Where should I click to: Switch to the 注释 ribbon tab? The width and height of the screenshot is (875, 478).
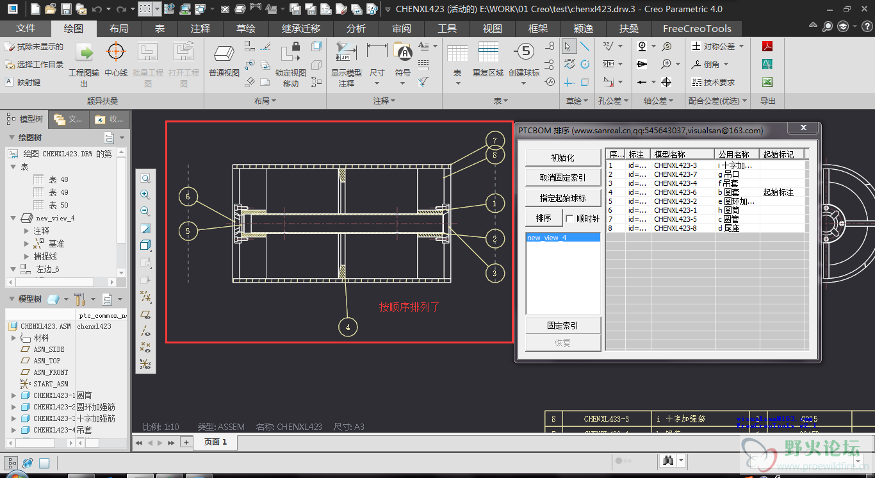coord(200,29)
